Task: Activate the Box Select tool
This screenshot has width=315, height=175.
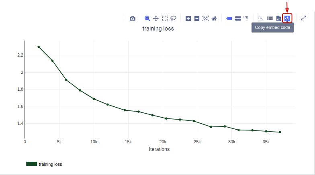Action: (x=165, y=18)
